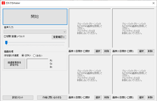Click 選択 for 画像2 eyes open mouth closed
The height and width of the screenshot is (101, 157).
pos(141,51)
